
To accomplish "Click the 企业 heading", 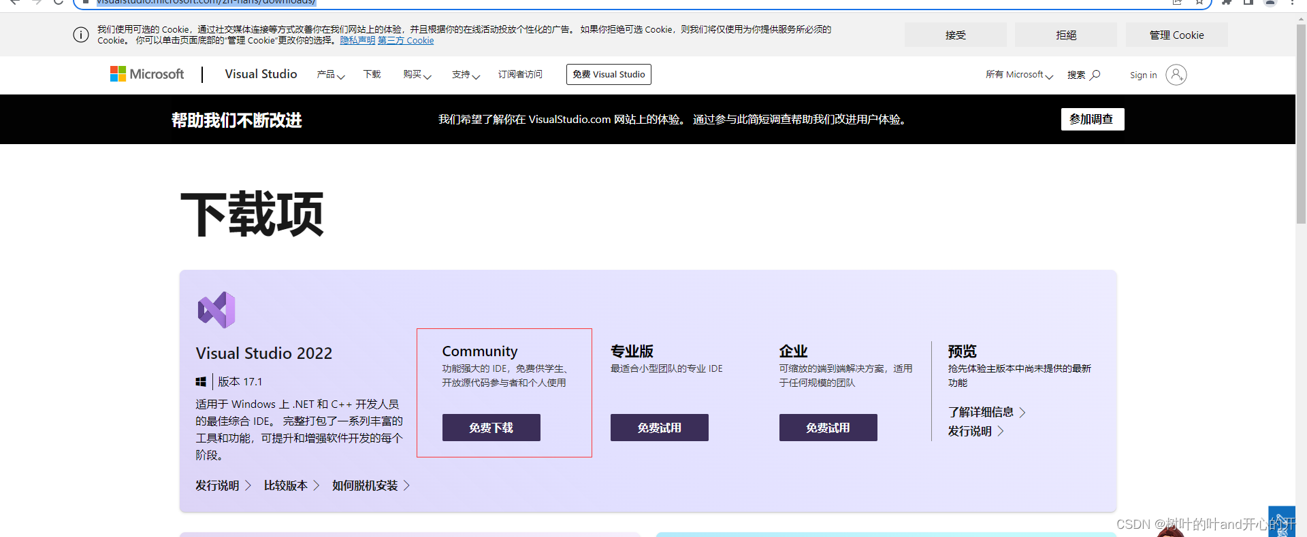I will click(x=794, y=351).
